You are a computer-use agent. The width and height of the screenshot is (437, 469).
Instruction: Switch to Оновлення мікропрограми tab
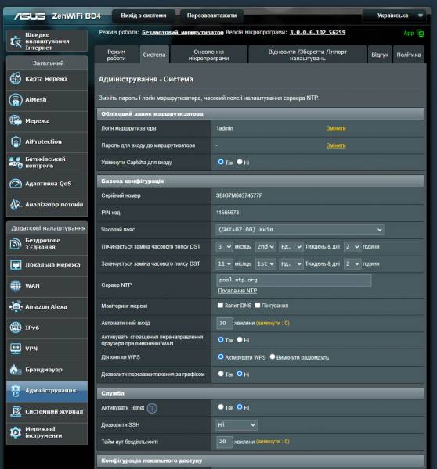(x=208, y=55)
